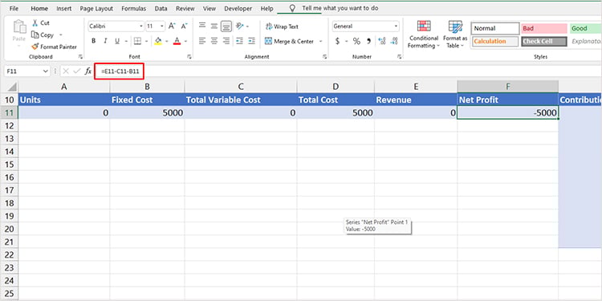
Task: Expand the Name Box dropdown arrow
Action: point(46,71)
